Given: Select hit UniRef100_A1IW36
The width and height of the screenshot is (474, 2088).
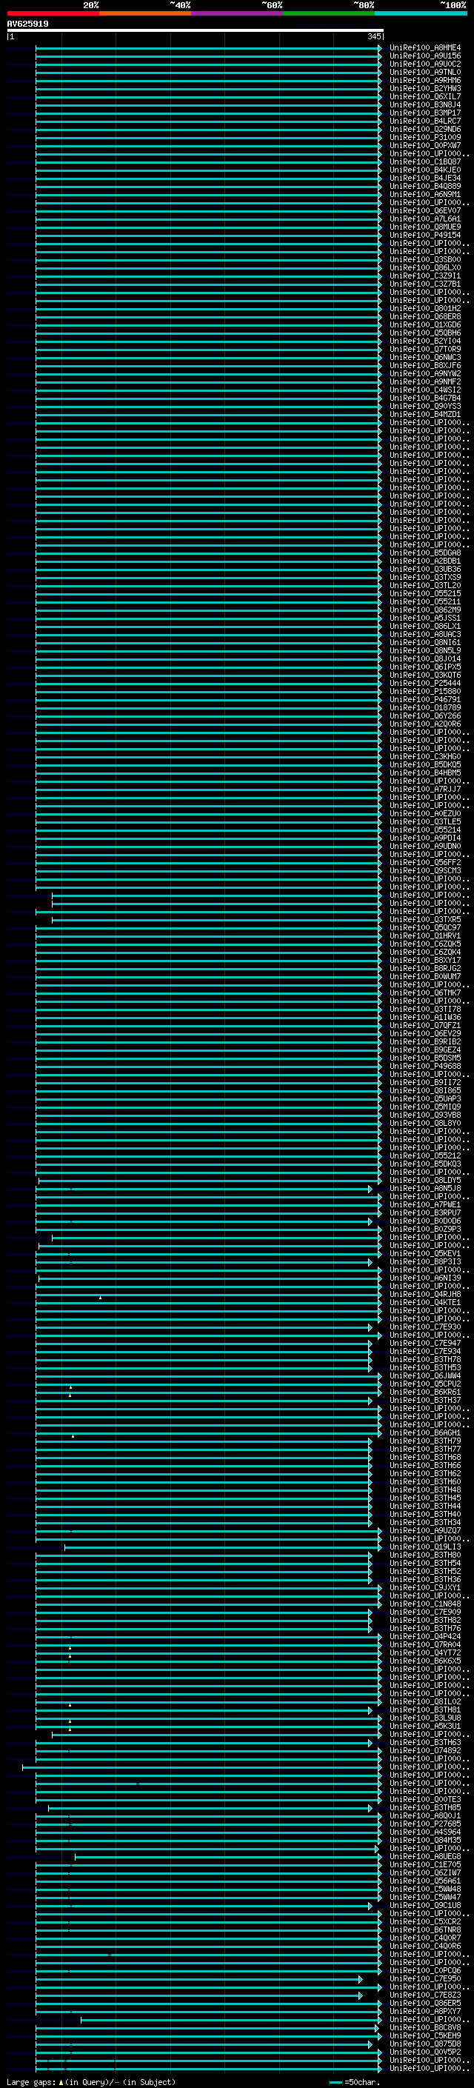Looking at the screenshot, I should pyautogui.click(x=425, y=1017).
